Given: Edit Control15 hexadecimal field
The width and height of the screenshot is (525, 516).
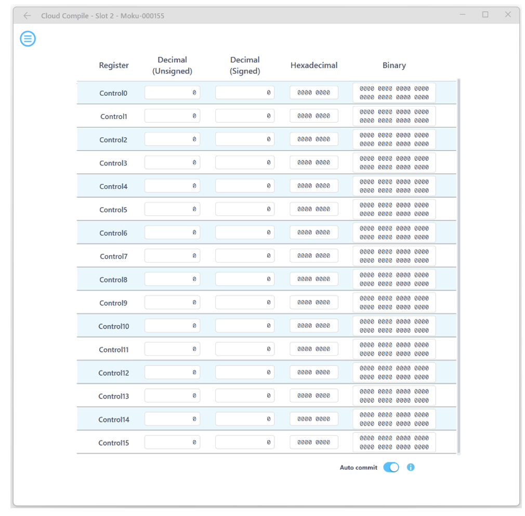Looking at the screenshot, I should pyautogui.click(x=314, y=442).
